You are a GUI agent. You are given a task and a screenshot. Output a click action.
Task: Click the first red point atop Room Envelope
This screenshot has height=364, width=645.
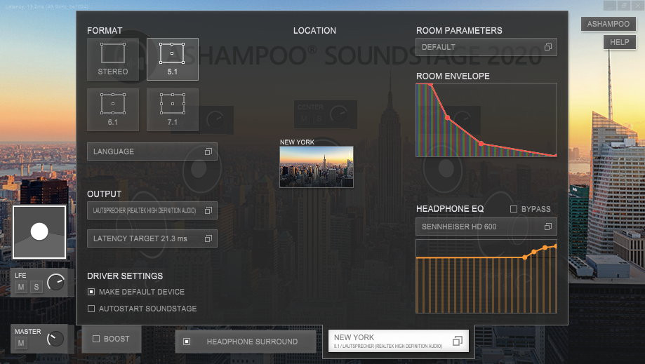(x=430, y=85)
